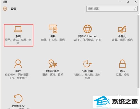
Task: Click the Wi-Fi、飞行模式、VPN description
Action: (87, 40)
